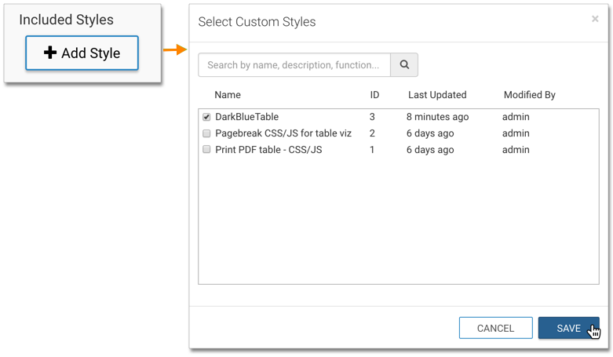Enable the Print PDF table - CSS/JS checkbox
Viewport: 613px width, 357px height.
point(207,150)
